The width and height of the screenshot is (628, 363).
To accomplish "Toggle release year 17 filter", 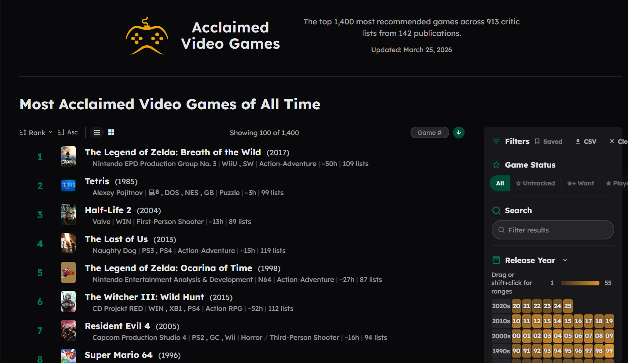I will [588, 321].
